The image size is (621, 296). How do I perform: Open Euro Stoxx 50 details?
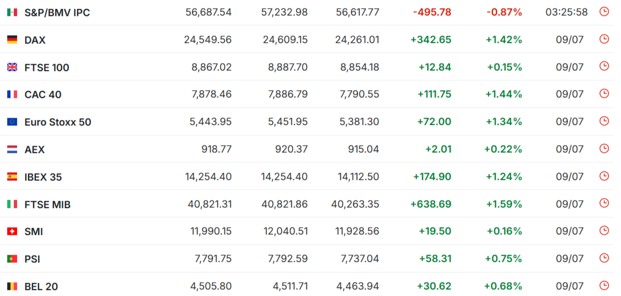tap(58, 122)
